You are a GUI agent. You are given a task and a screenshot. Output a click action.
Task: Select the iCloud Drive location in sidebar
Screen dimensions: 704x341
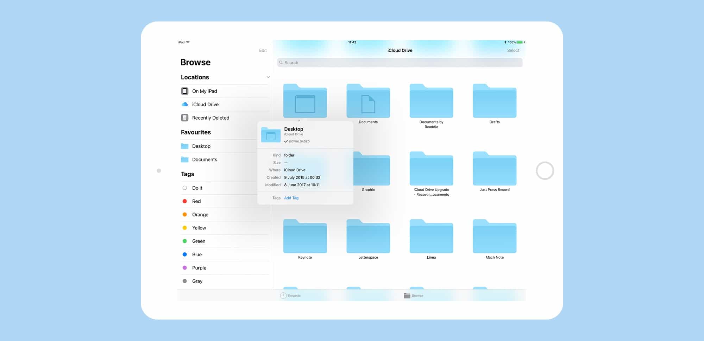tap(205, 104)
